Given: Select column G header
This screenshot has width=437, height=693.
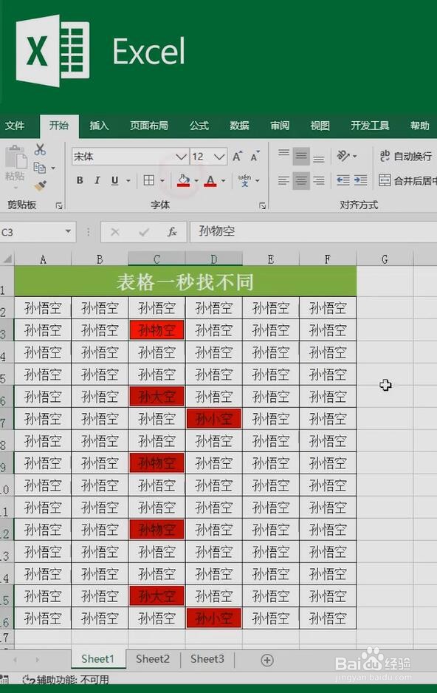Looking at the screenshot, I should tap(385, 259).
